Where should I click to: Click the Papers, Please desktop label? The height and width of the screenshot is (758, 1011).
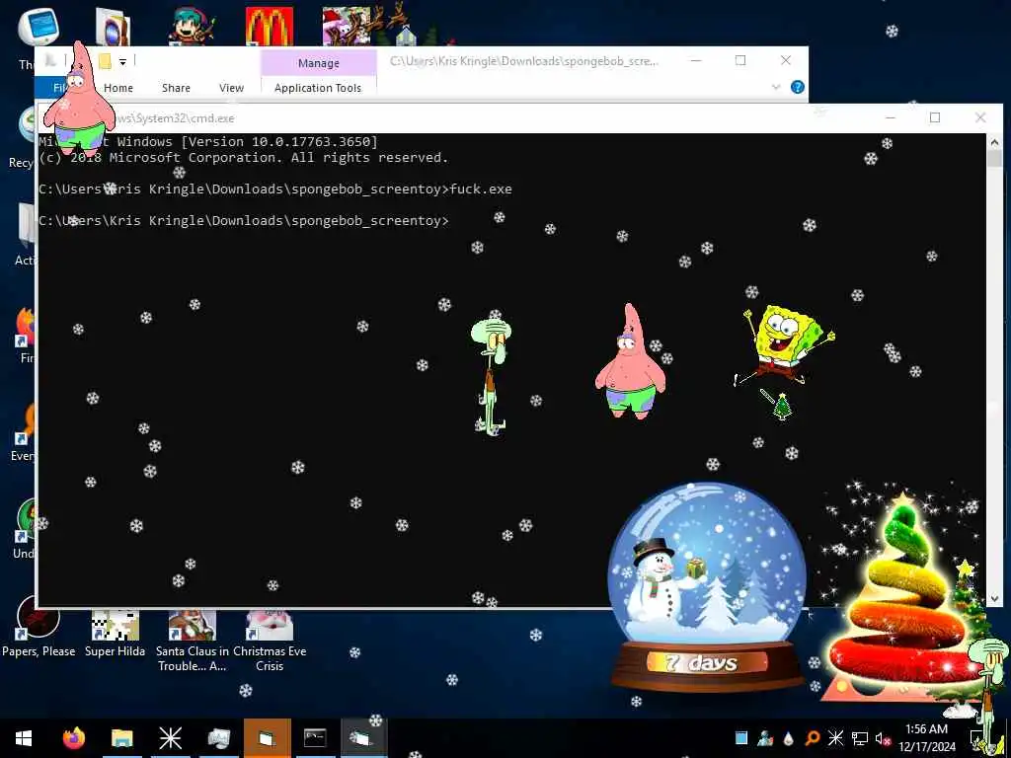(x=39, y=651)
